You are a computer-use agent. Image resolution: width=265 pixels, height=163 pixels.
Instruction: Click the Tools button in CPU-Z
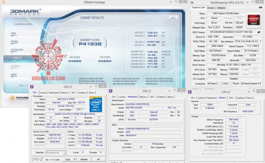point(68,159)
